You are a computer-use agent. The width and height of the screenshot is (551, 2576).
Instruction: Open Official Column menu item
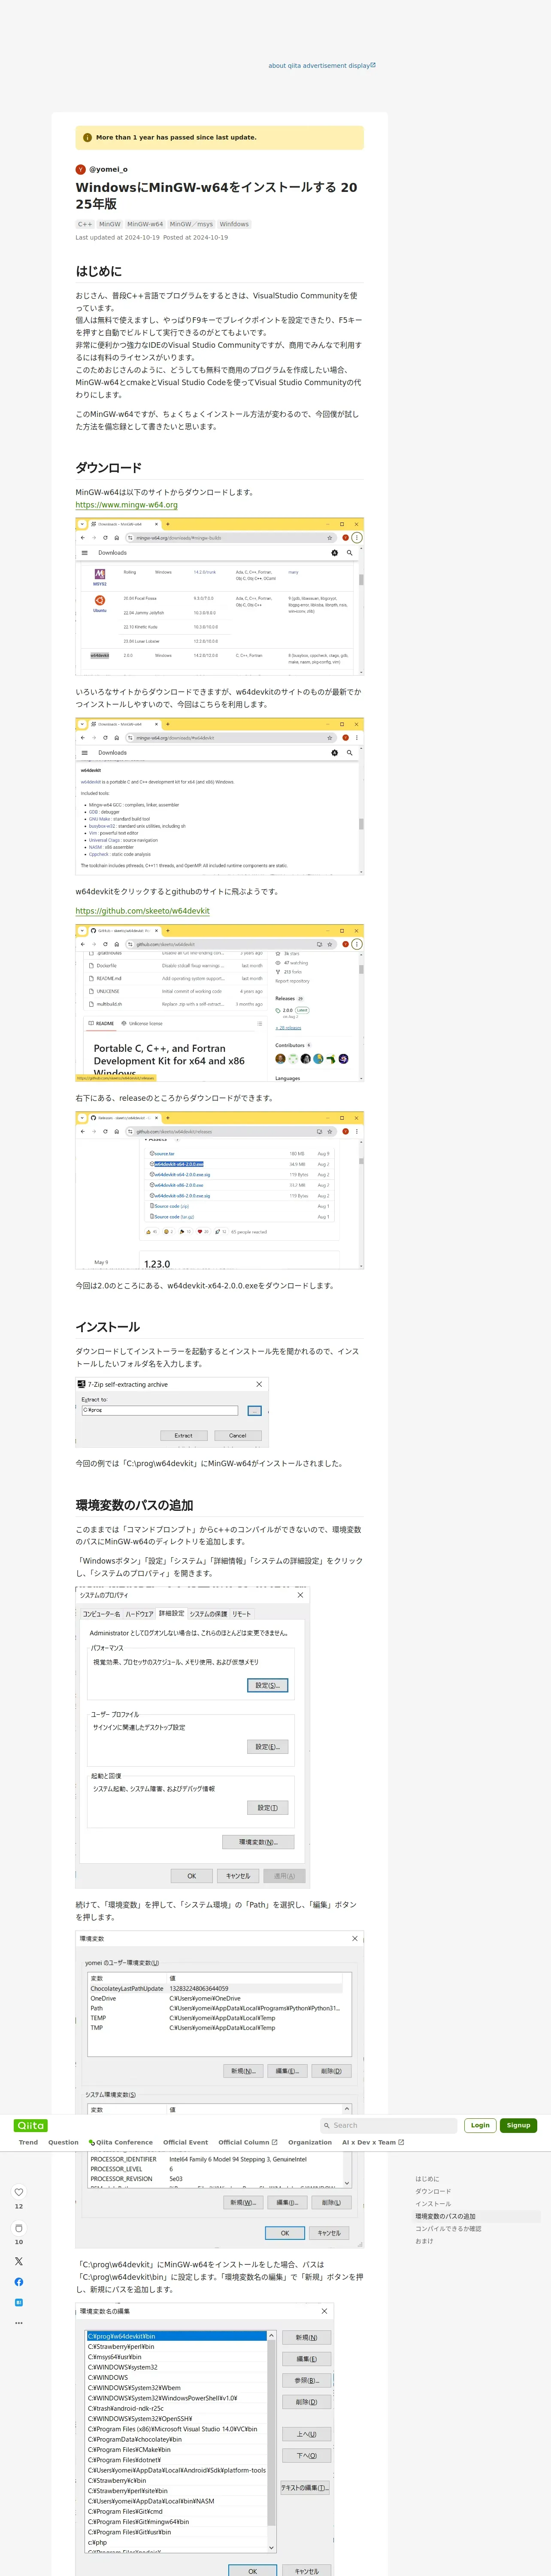click(248, 2143)
